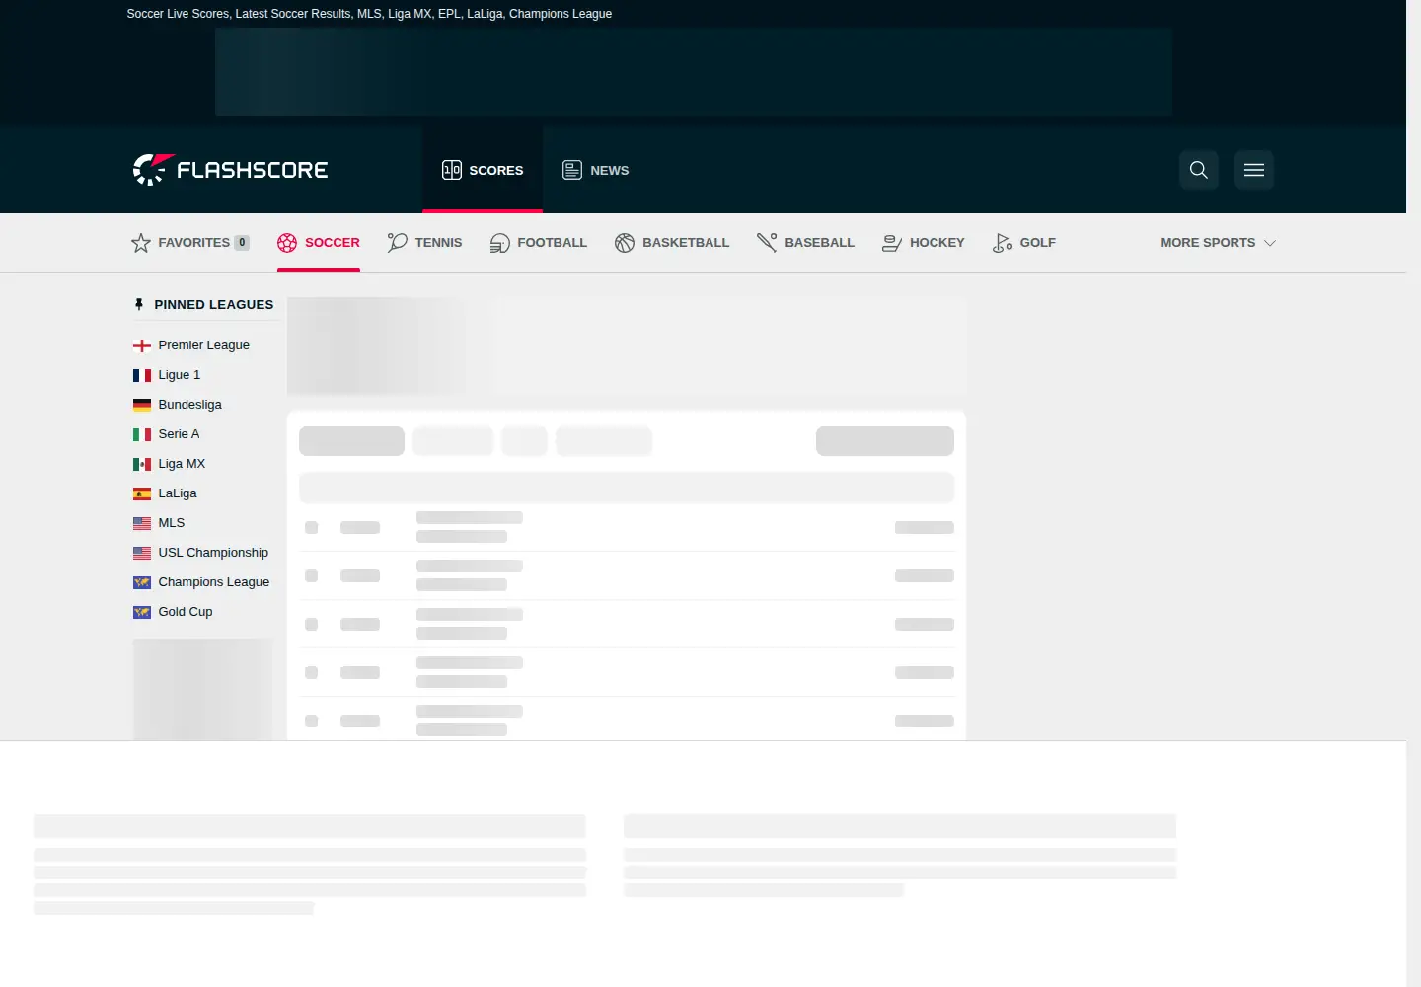Open the Serie A league
The width and height of the screenshot is (1421, 987).
pyautogui.click(x=179, y=434)
